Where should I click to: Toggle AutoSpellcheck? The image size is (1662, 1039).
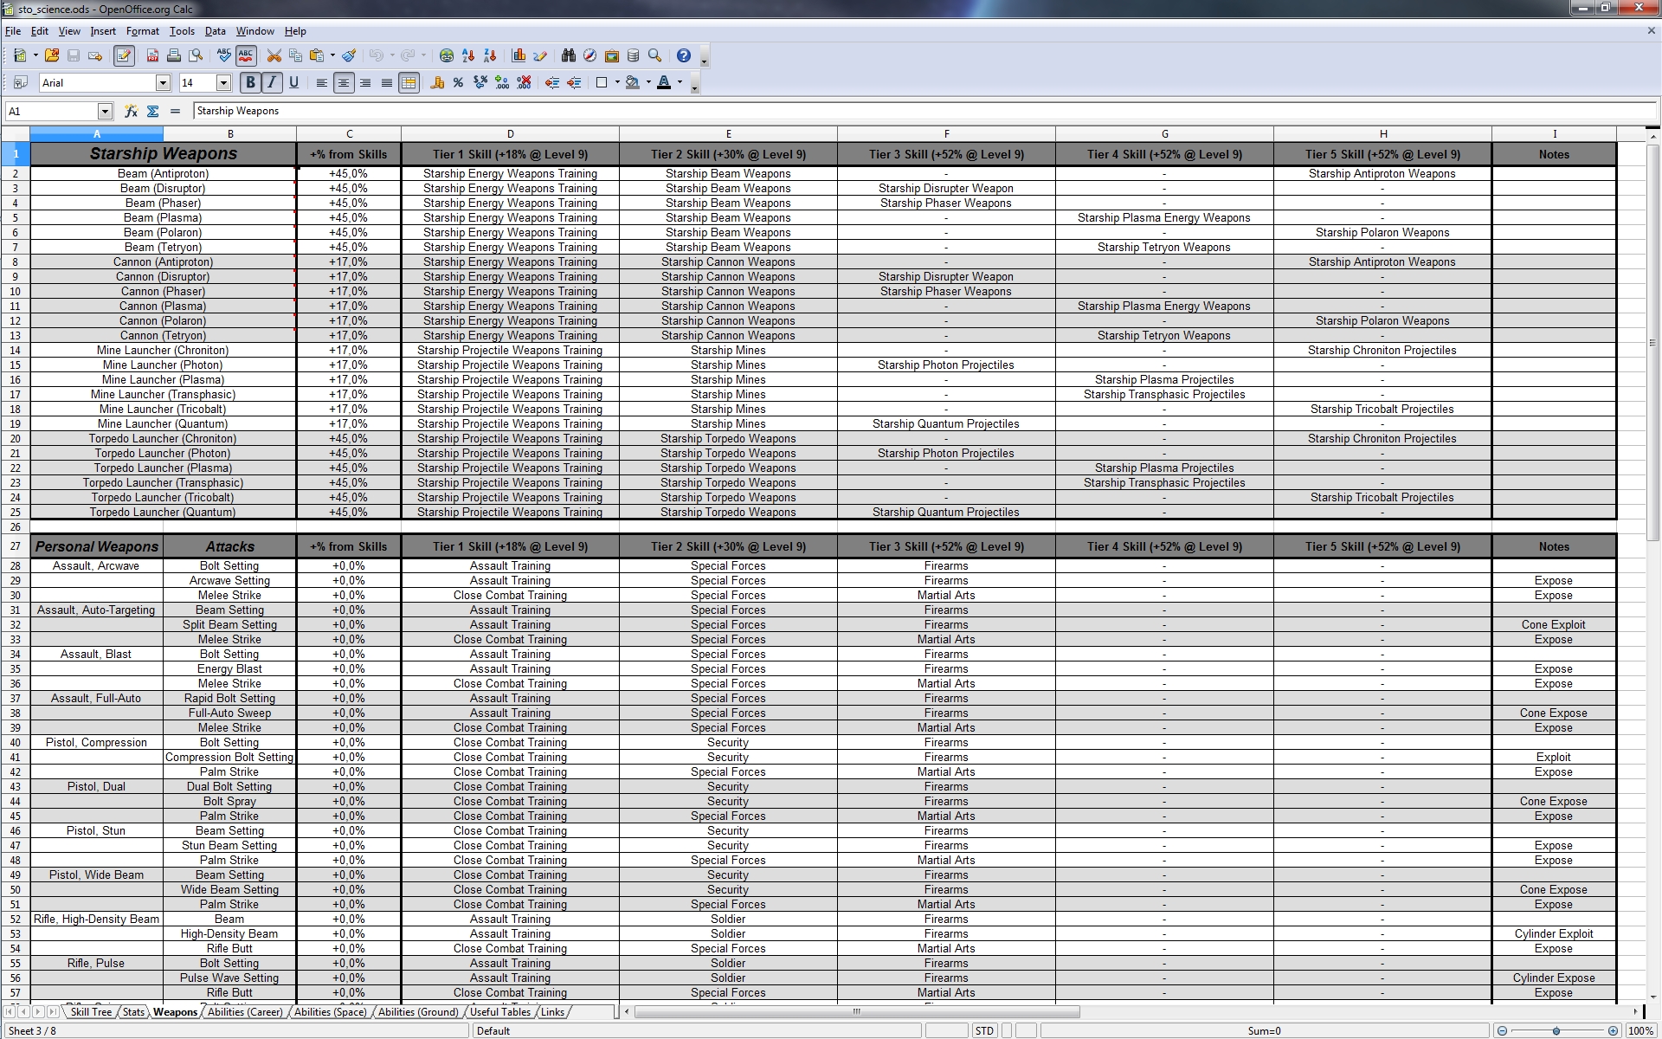pyautogui.click(x=246, y=55)
